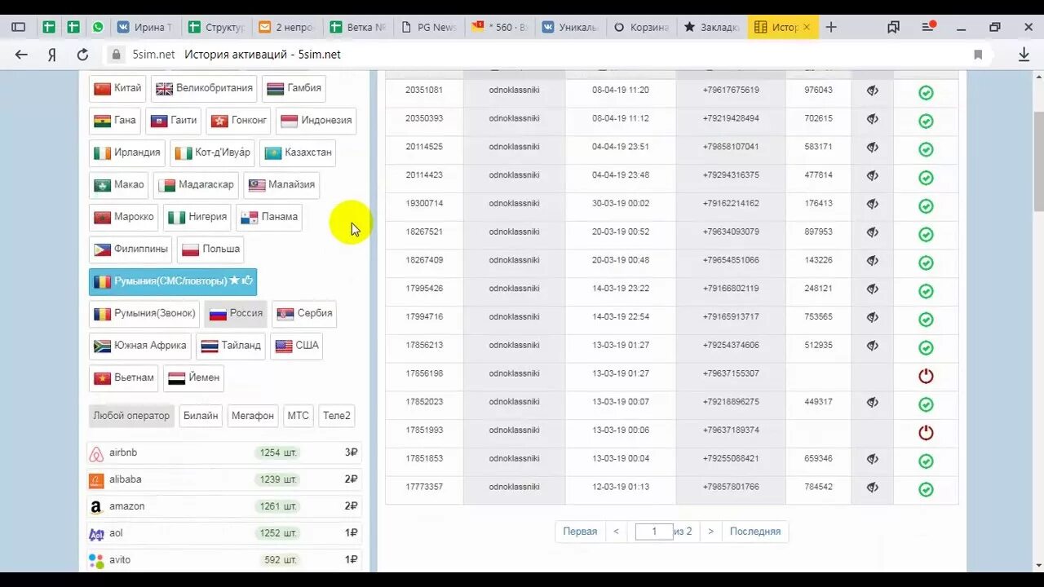The width and height of the screenshot is (1044, 587).
Task: Click the eye icon in row 19300714
Action: 873,204
